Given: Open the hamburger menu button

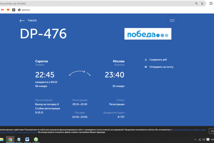Looking at the screenshot, I should click(172, 21).
